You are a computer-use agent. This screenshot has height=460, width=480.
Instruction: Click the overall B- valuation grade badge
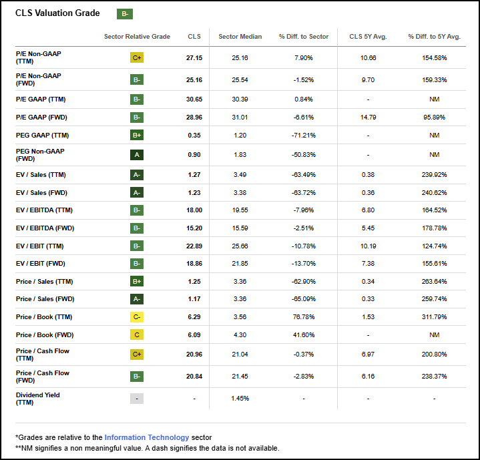coord(125,14)
